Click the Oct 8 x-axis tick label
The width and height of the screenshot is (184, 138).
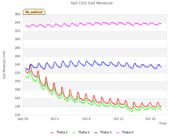pyautogui.click(x=87, y=119)
